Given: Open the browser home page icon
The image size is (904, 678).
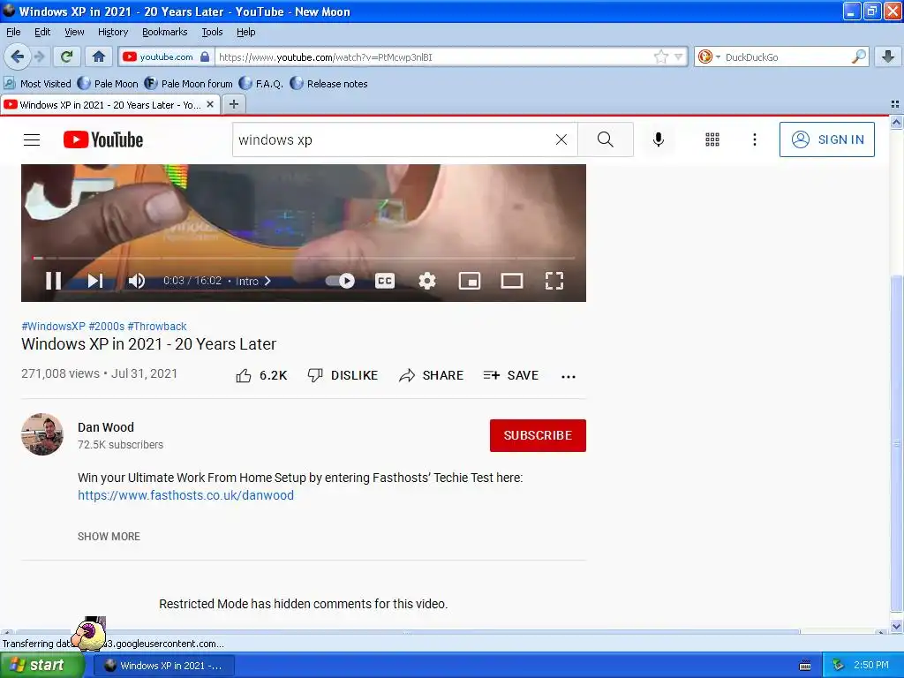Looking at the screenshot, I should (x=99, y=56).
